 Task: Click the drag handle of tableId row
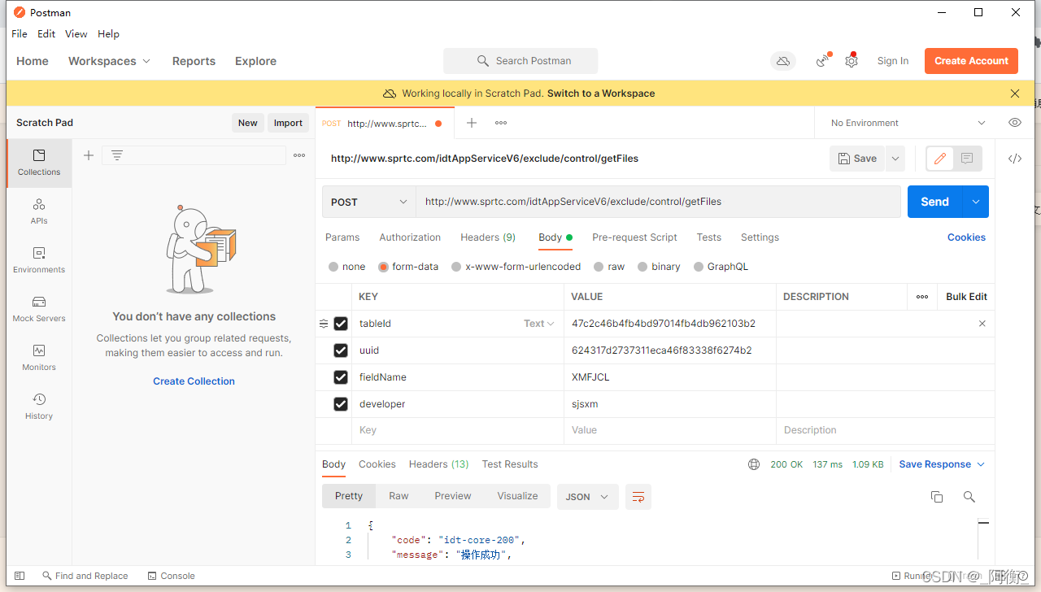324,324
